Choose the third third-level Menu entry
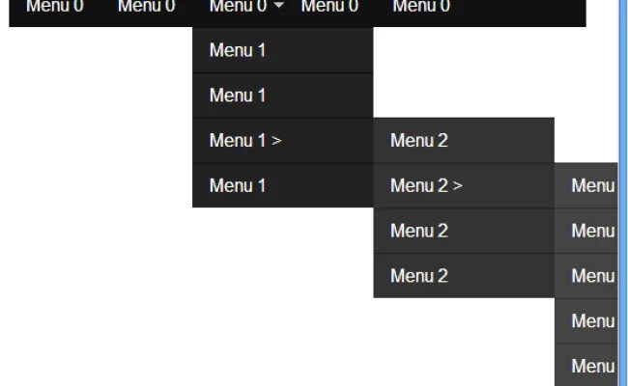Screen dimensions: 628x386 point(586,276)
